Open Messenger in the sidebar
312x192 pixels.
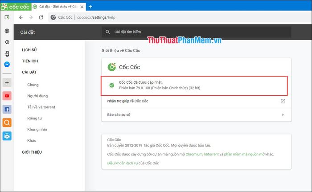7,65
